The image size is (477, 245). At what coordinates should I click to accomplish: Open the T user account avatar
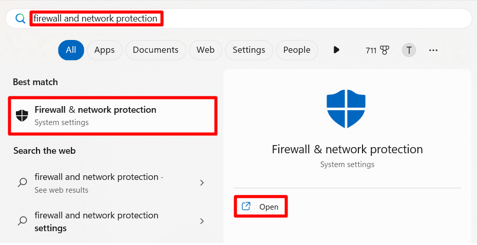pyautogui.click(x=409, y=50)
